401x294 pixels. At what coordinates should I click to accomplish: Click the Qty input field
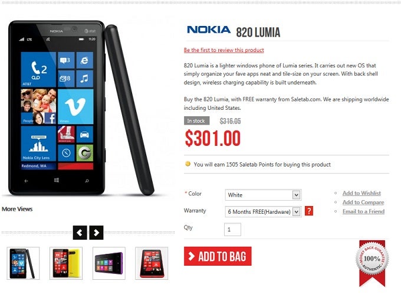pos(232,230)
